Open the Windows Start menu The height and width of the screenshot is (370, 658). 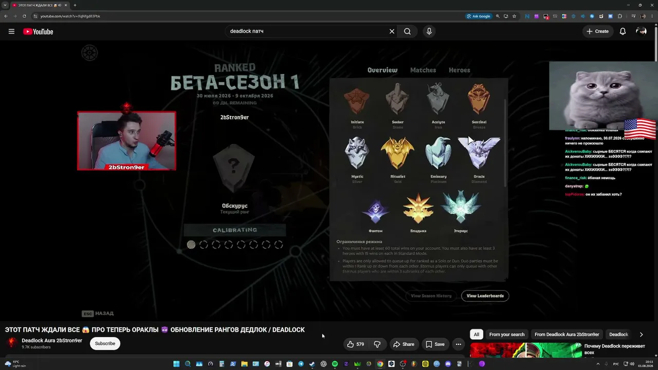coord(176,364)
